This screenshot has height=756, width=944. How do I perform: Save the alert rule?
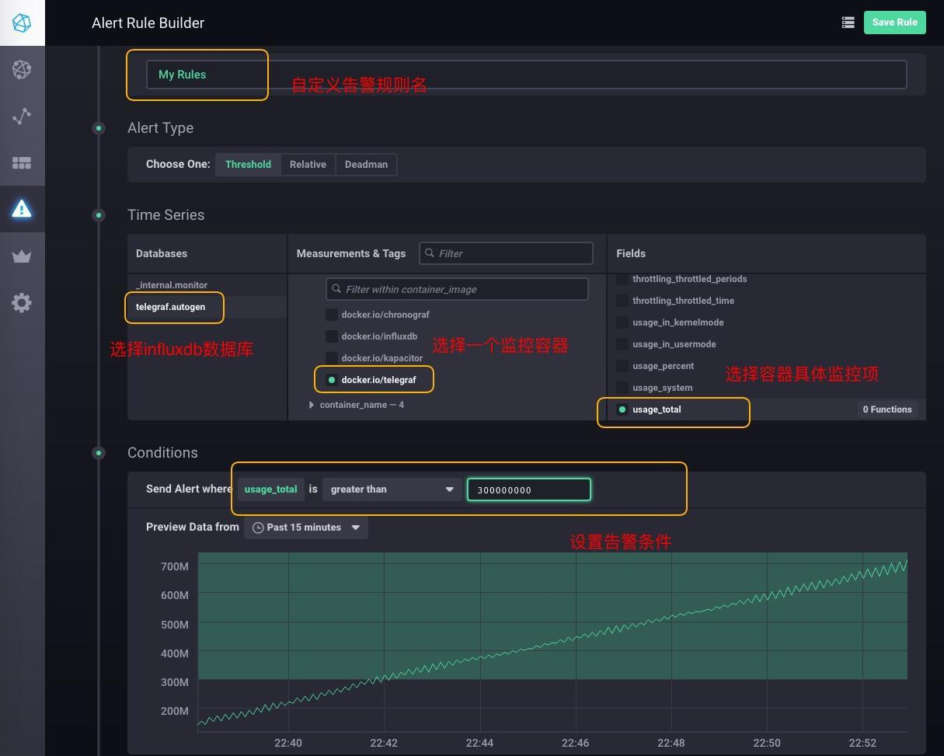coord(894,22)
